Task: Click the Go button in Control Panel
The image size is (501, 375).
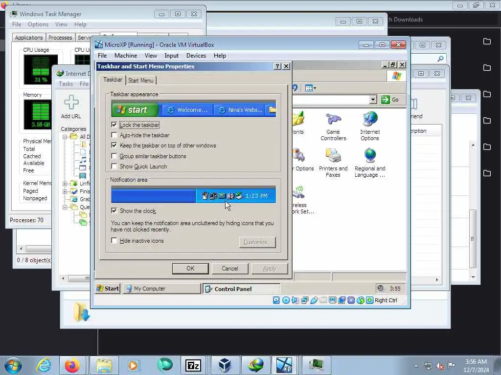Action: coord(390,100)
